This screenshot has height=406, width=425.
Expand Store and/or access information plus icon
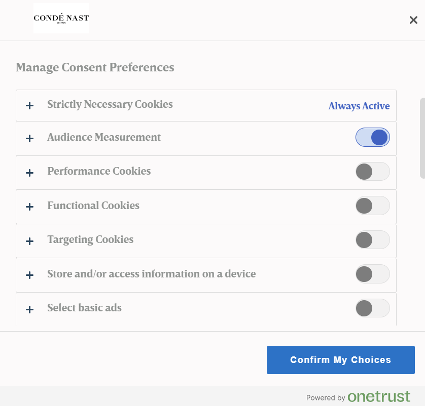pyautogui.click(x=30, y=275)
